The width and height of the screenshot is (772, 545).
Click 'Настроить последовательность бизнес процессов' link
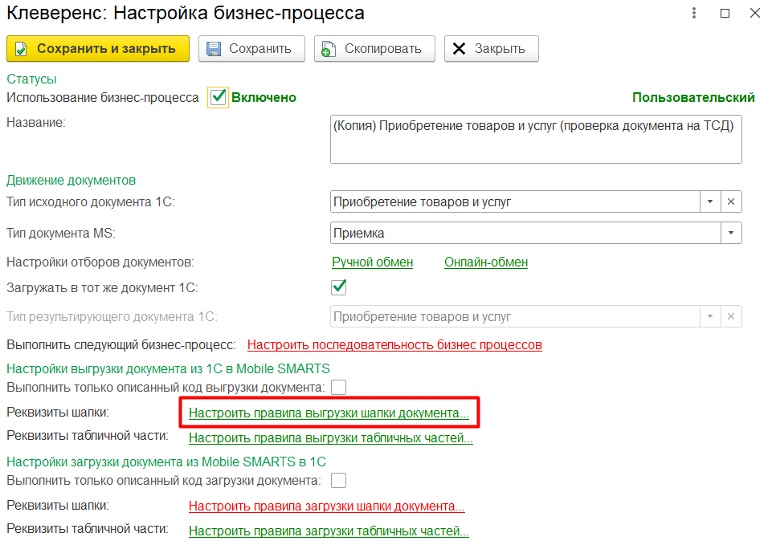[x=394, y=345]
